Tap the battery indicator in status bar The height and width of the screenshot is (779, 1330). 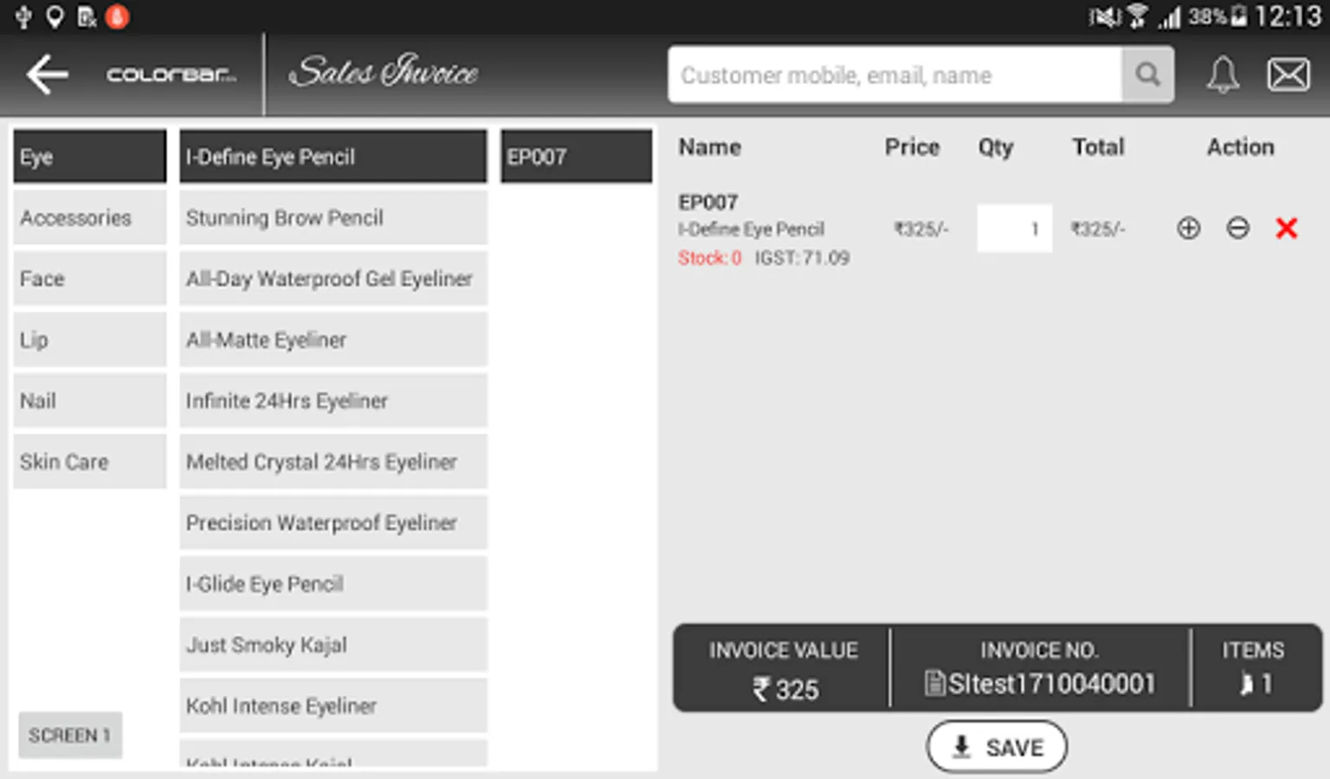coord(1239,16)
